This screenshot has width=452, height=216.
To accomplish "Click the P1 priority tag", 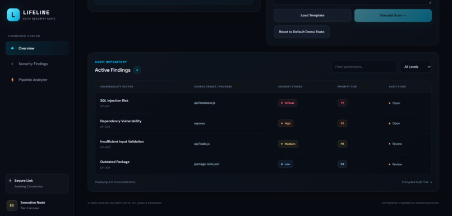I will tap(342, 103).
